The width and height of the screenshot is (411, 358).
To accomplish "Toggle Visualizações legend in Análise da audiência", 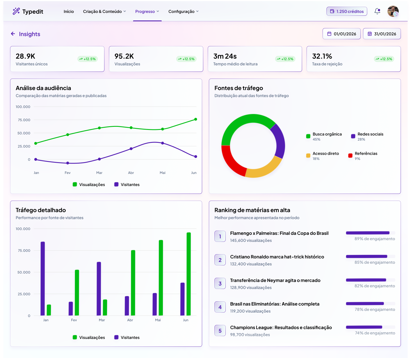I will [x=89, y=185].
